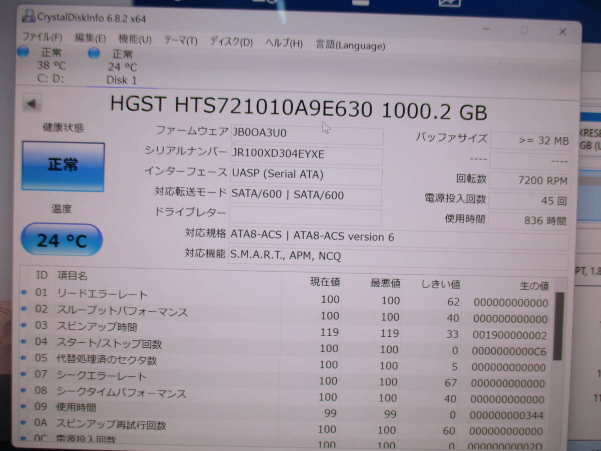Screen dimensions: 601x451
Task: Select the C: D: disk at 38 °C
Action: [50, 65]
